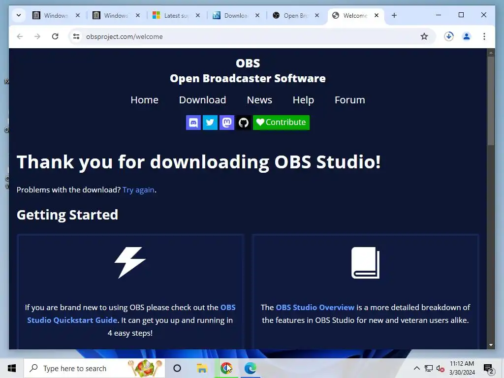Click the Type here to search box
The height and width of the screenshot is (378, 504).
pyautogui.click(x=94, y=368)
